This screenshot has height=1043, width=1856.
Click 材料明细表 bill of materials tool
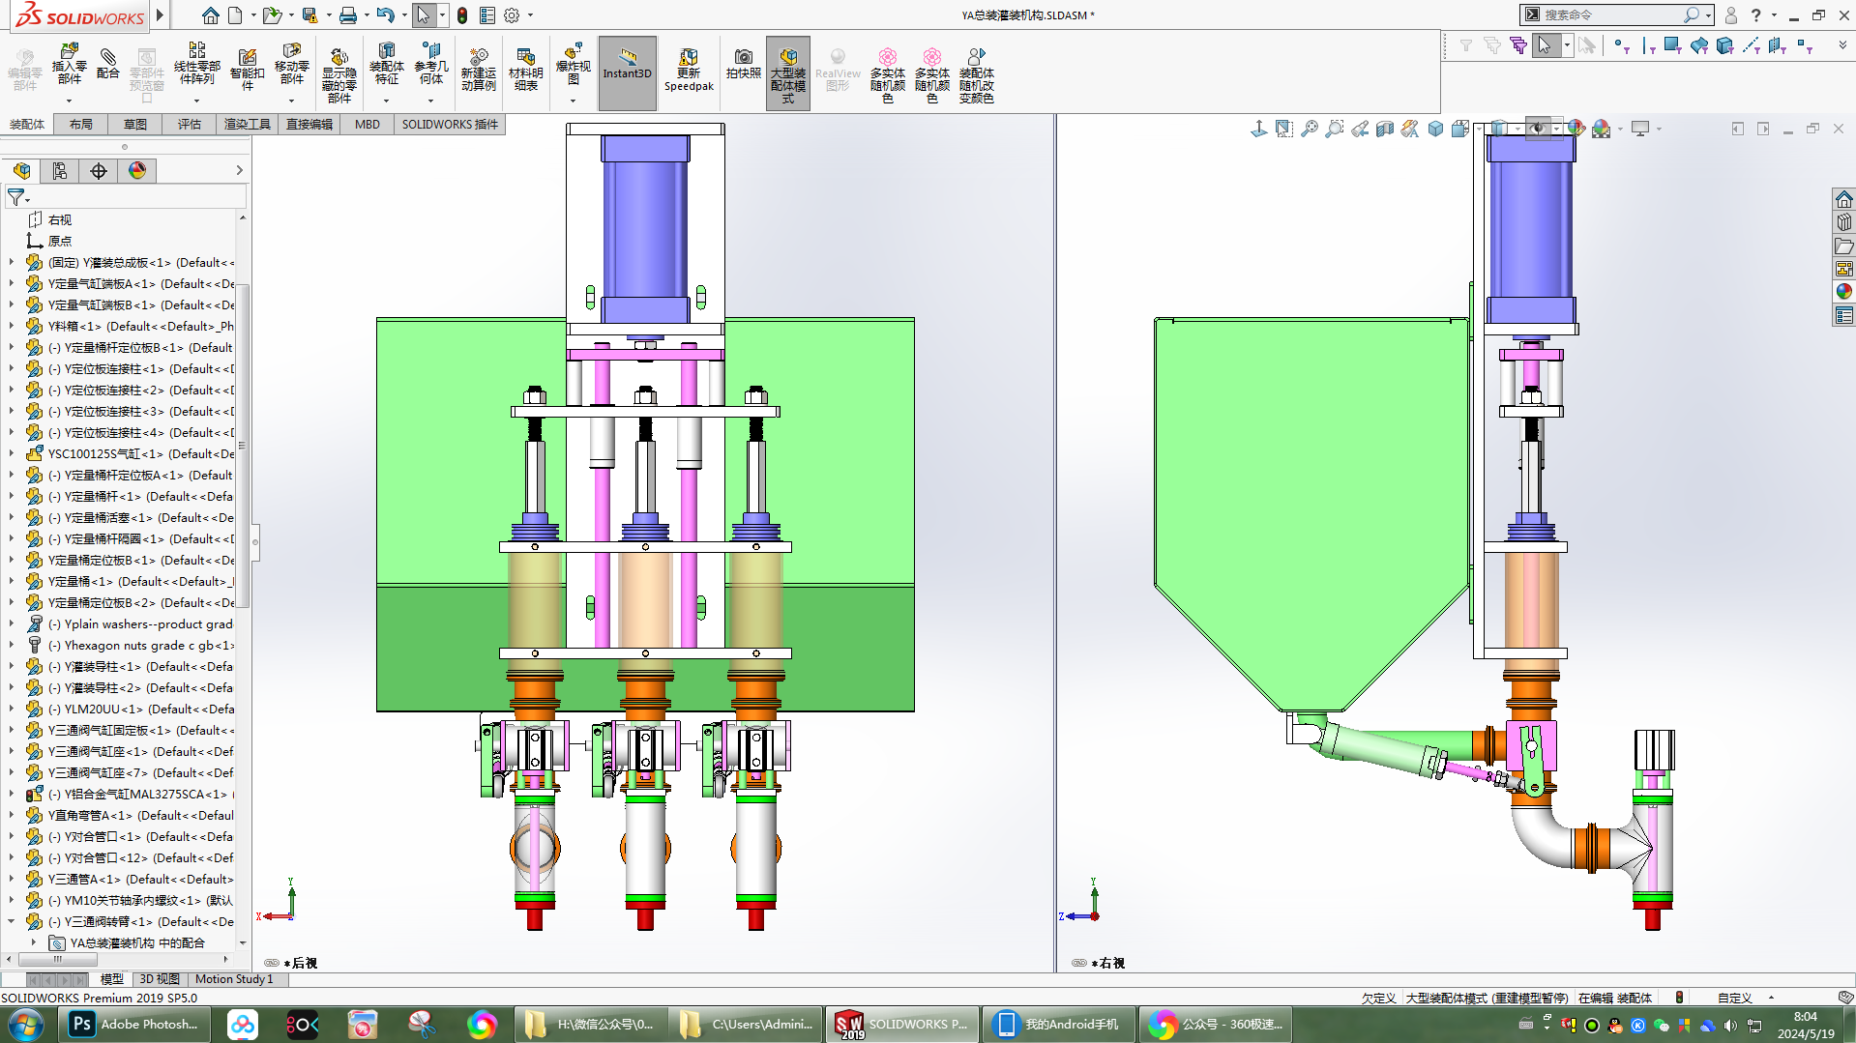(x=526, y=70)
